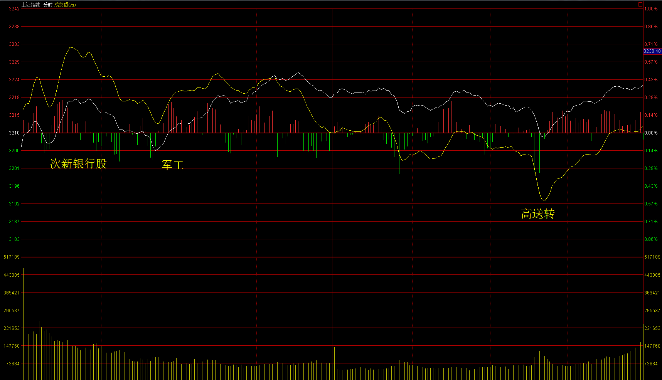Click the 3183 lowest price axis label
662x380 pixels.
click(14, 239)
